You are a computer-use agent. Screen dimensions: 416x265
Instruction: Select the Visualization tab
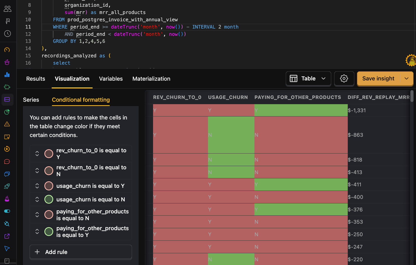(x=72, y=79)
